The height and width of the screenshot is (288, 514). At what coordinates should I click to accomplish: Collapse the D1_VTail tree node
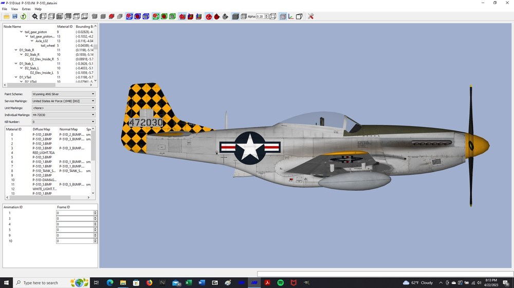click(x=16, y=77)
